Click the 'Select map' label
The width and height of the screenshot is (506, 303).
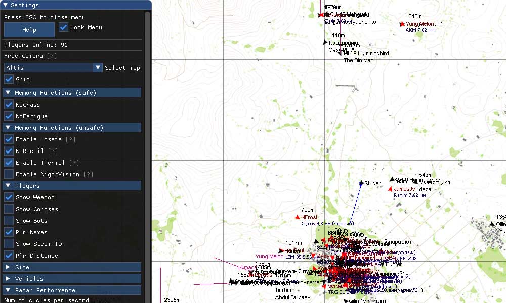tap(122, 68)
